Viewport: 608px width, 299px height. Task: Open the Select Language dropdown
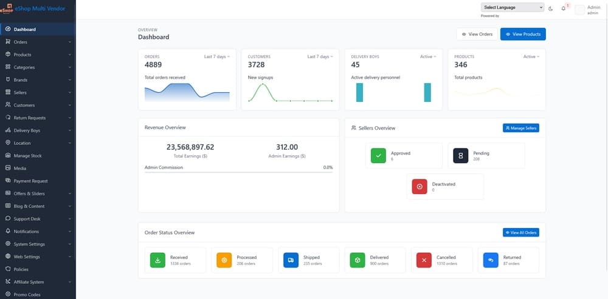(513, 7)
